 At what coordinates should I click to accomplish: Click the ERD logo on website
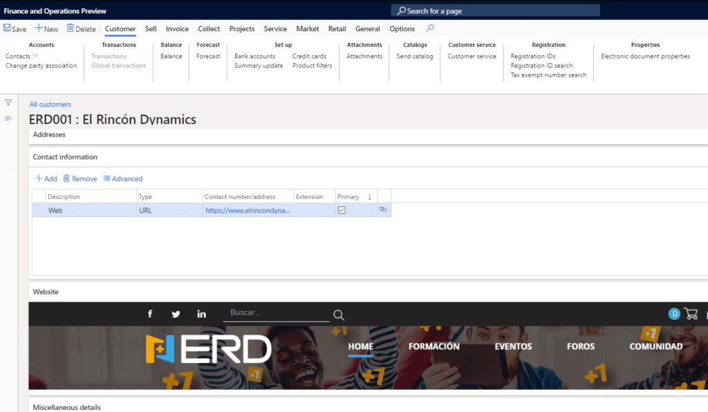tap(209, 349)
